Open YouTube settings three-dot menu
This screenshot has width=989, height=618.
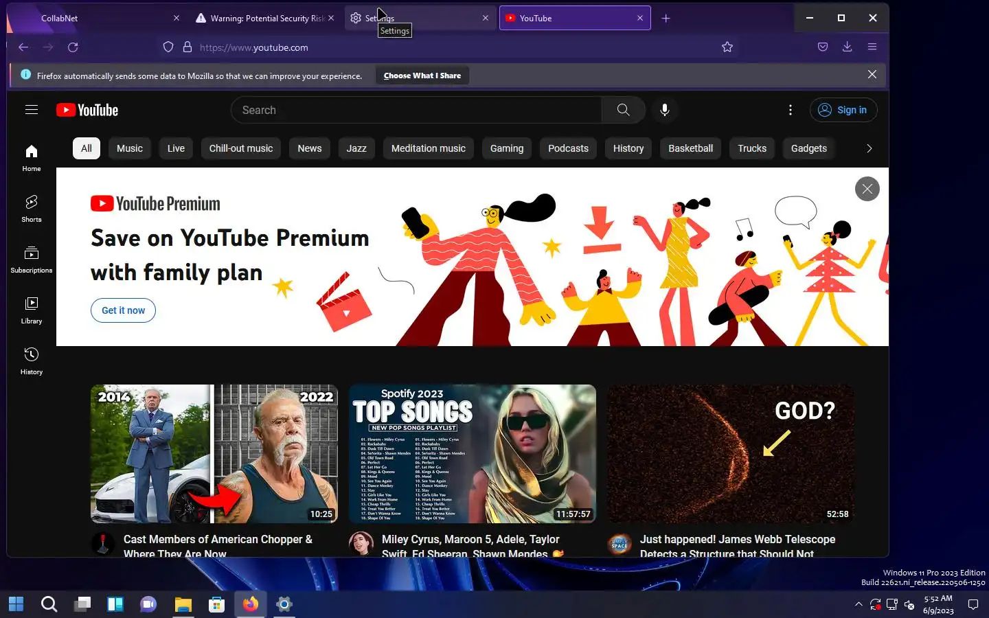[x=791, y=110]
